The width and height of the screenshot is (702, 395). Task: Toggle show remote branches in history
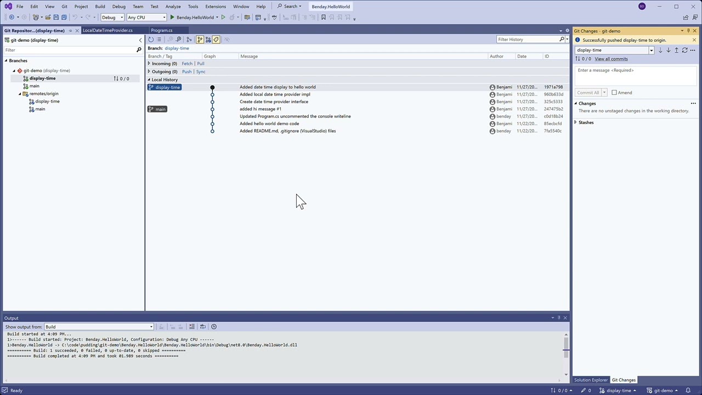tap(208, 39)
